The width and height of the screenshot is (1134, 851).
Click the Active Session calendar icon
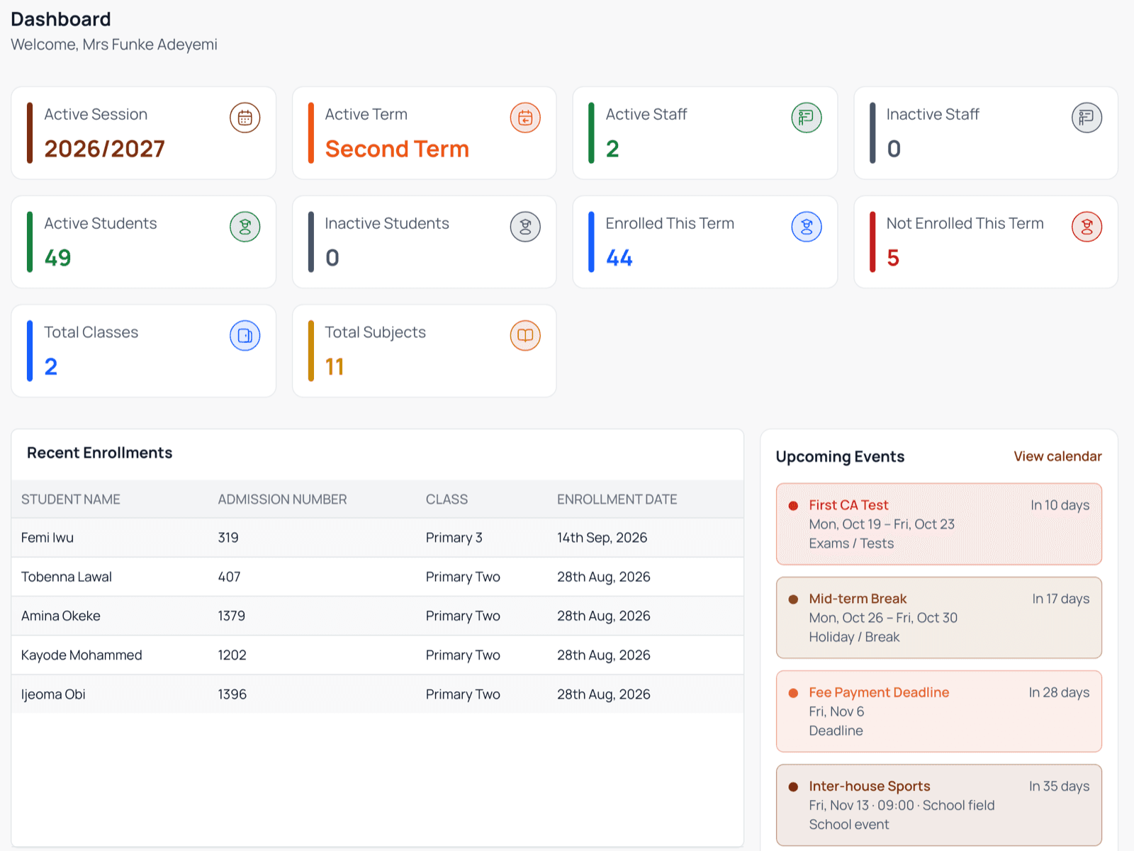point(245,118)
